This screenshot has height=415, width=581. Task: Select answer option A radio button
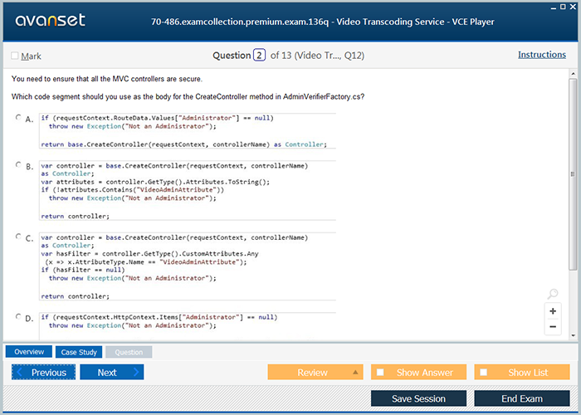[18, 118]
